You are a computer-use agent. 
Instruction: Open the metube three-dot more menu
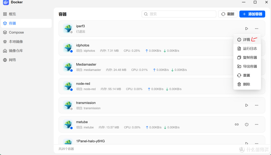(x=256, y=124)
